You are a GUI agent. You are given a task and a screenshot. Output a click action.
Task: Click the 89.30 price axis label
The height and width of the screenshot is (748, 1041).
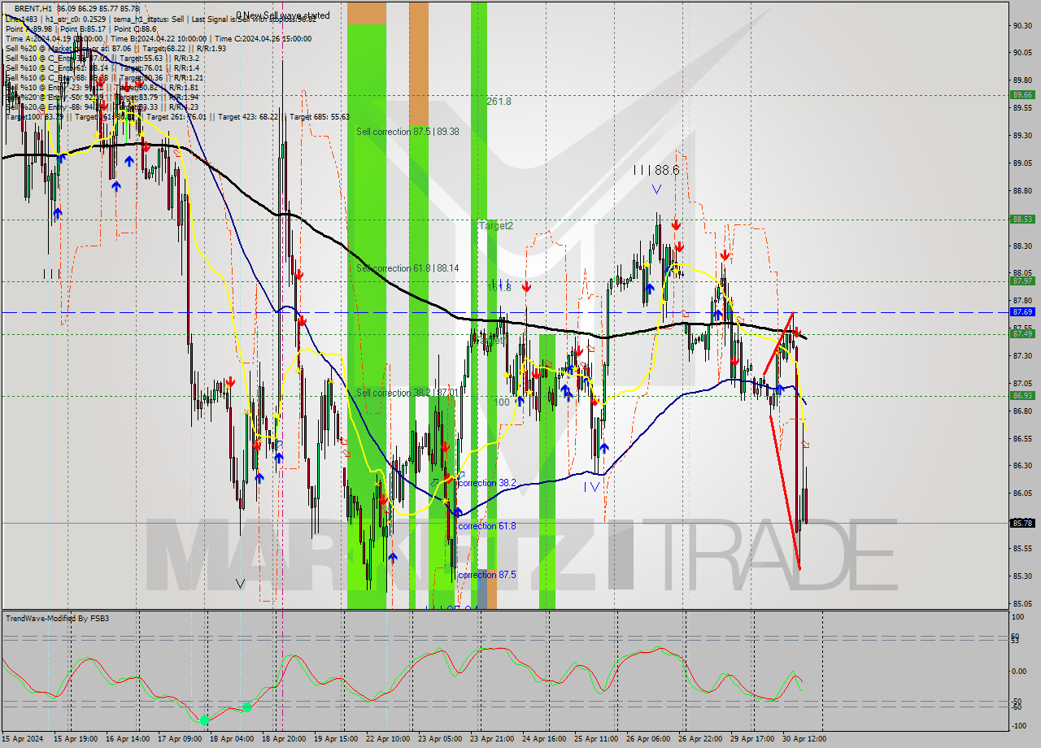coord(1023,136)
